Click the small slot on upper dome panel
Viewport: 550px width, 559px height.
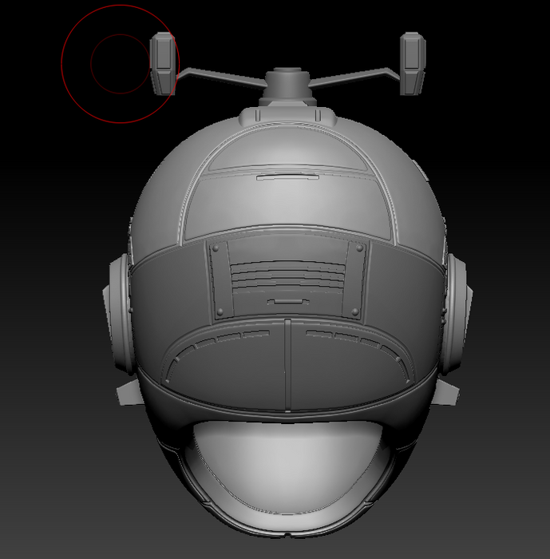[287, 176]
